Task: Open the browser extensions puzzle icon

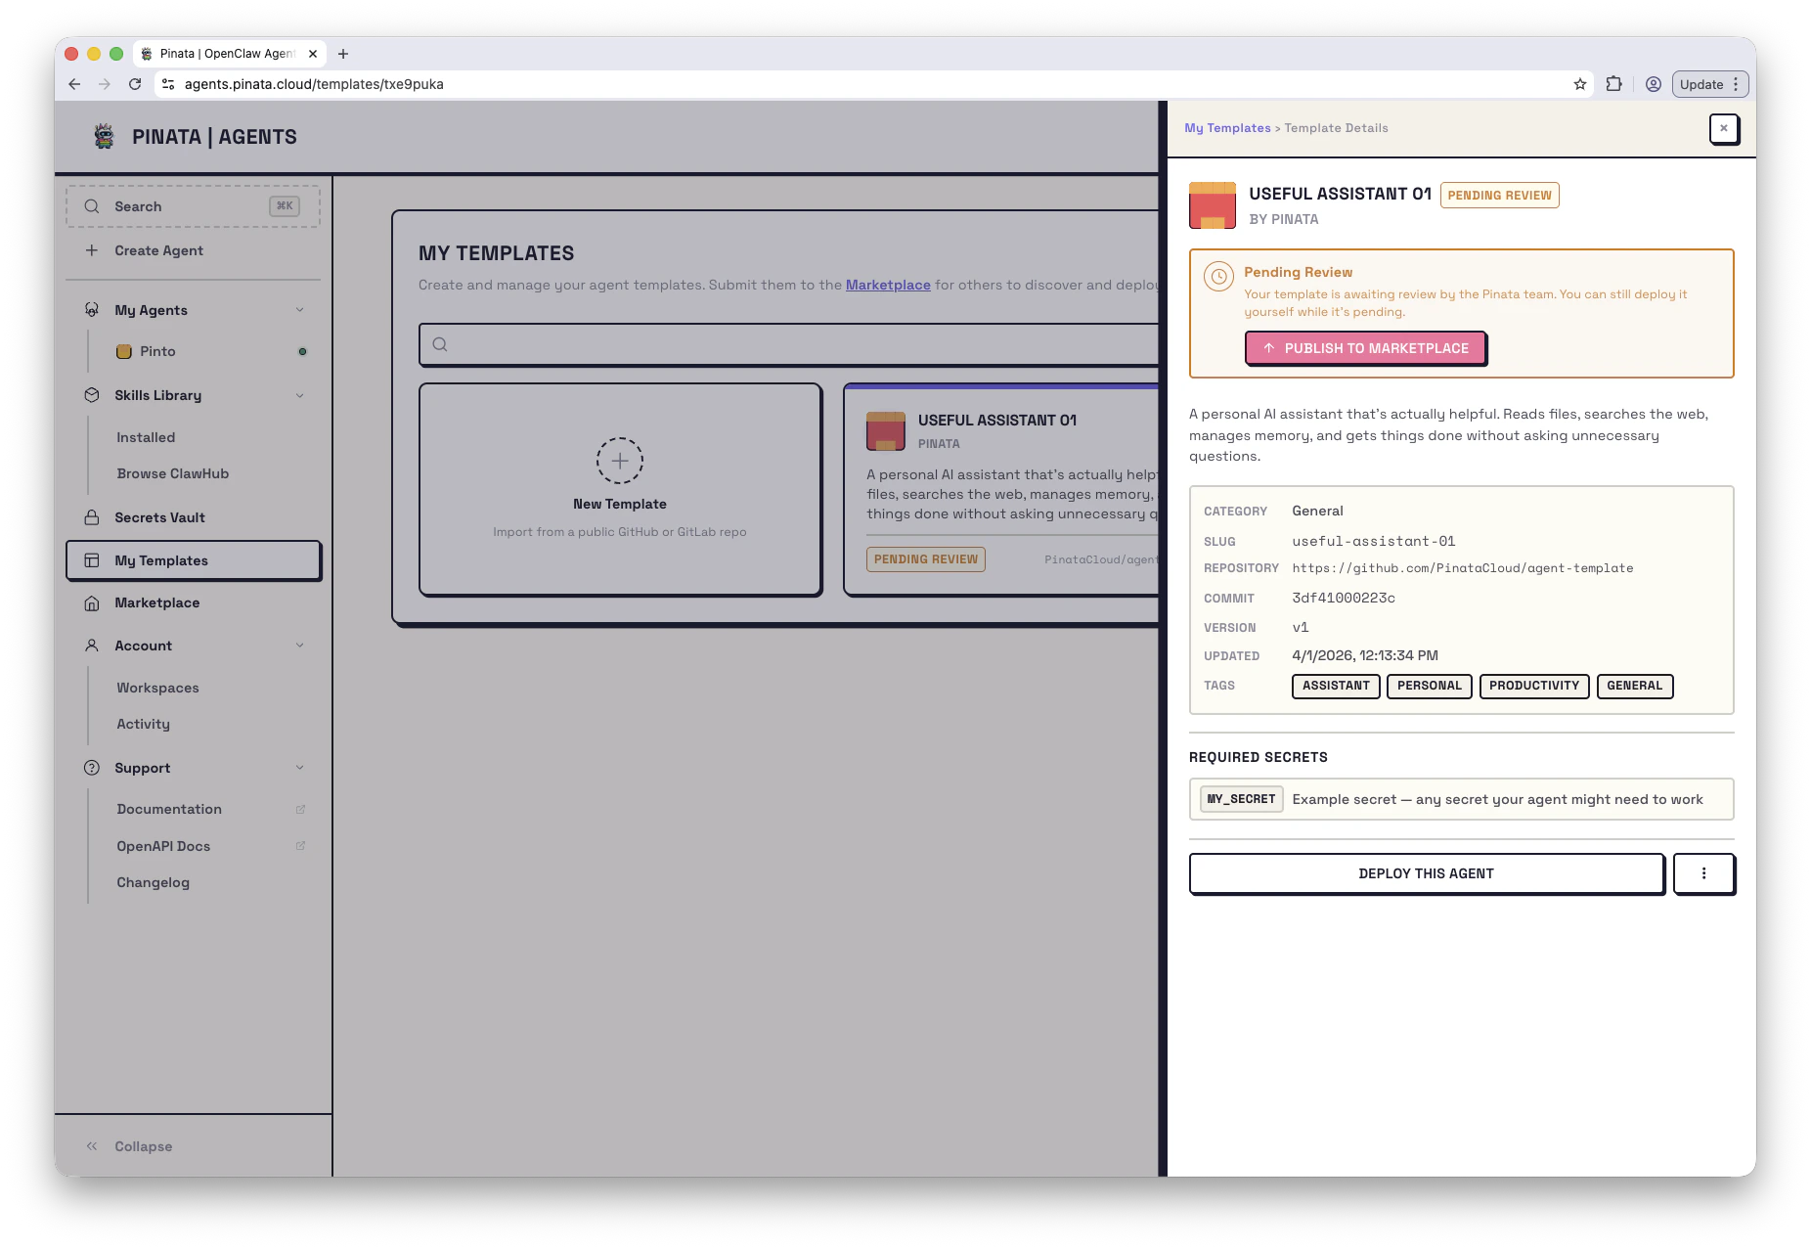Action: point(1614,84)
